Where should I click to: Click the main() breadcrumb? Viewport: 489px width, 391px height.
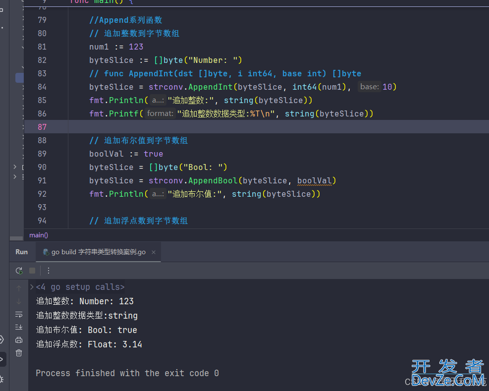tap(39, 235)
